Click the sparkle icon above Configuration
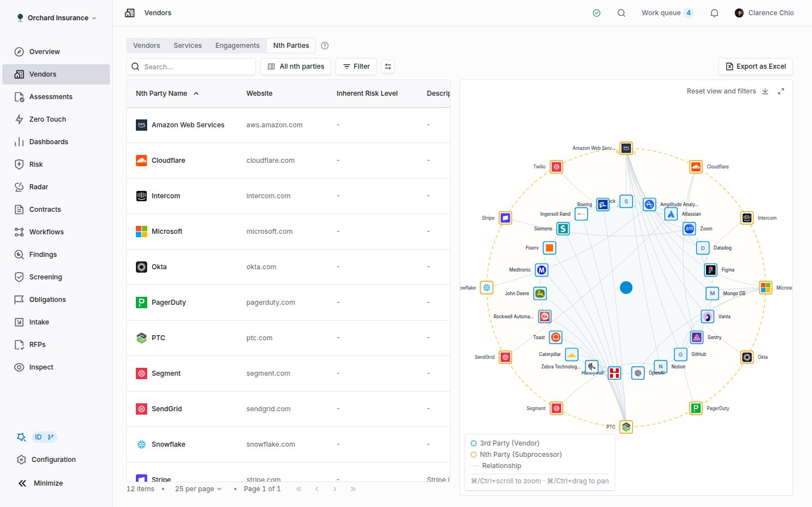 click(21, 437)
